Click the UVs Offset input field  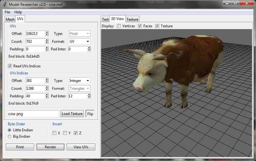35,33
